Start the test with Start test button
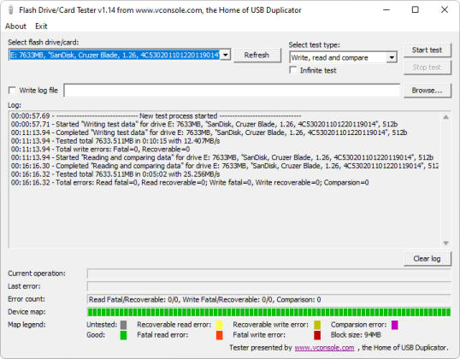This screenshot has height=359, width=460. pos(428,50)
